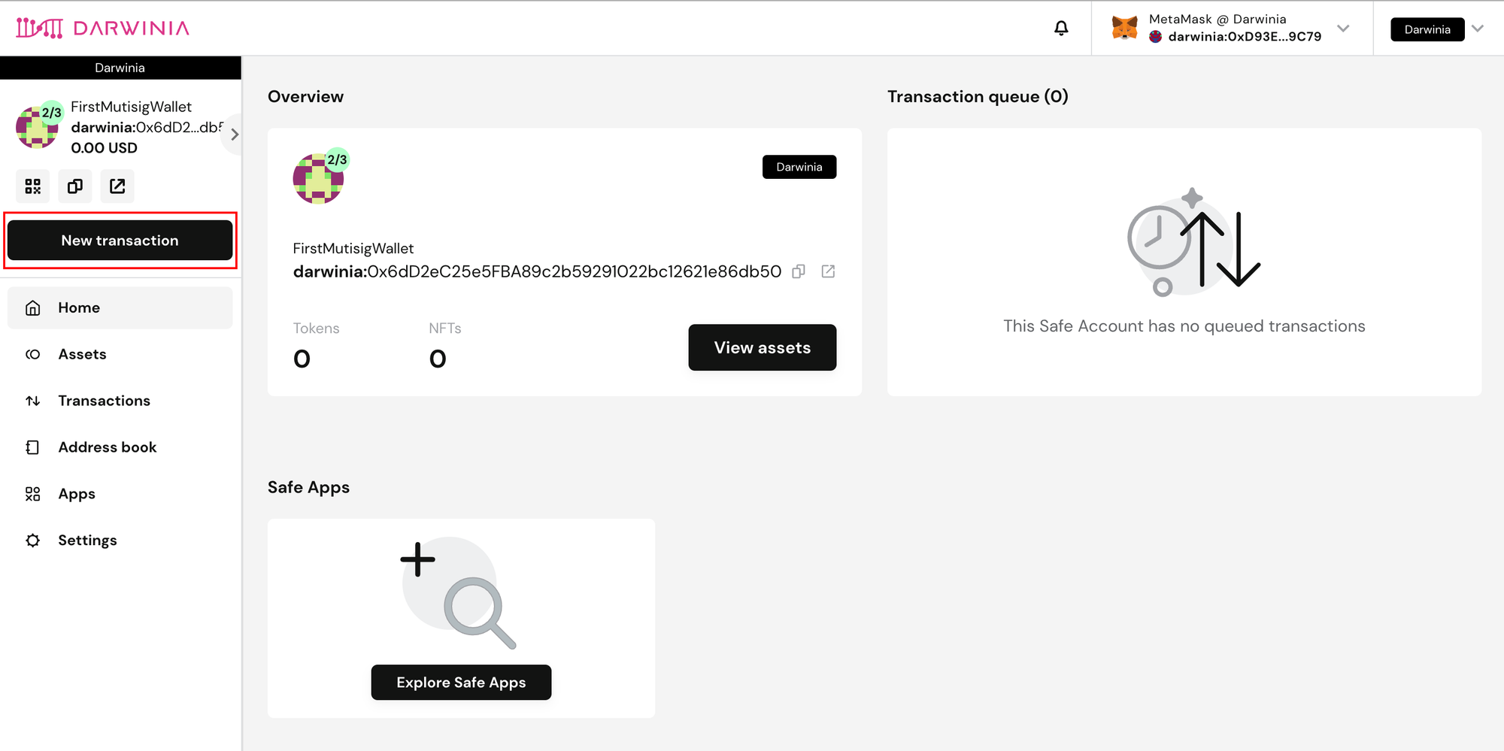
Task: Click Explore Safe Apps button
Action: point(461,683)
